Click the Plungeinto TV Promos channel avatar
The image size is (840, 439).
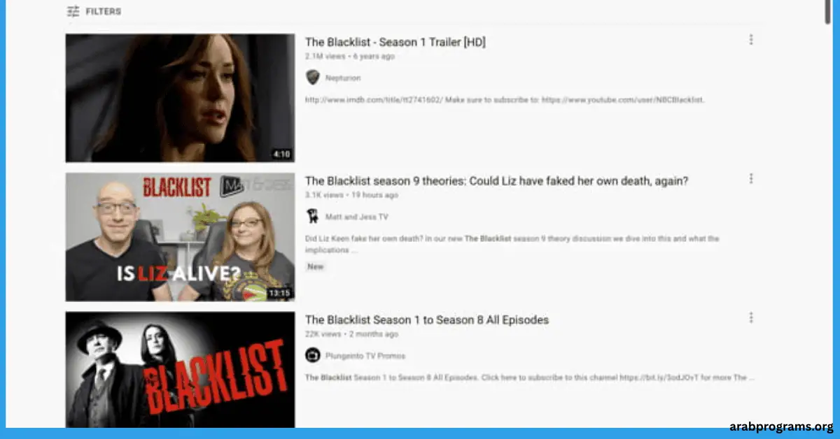point(313,356)
